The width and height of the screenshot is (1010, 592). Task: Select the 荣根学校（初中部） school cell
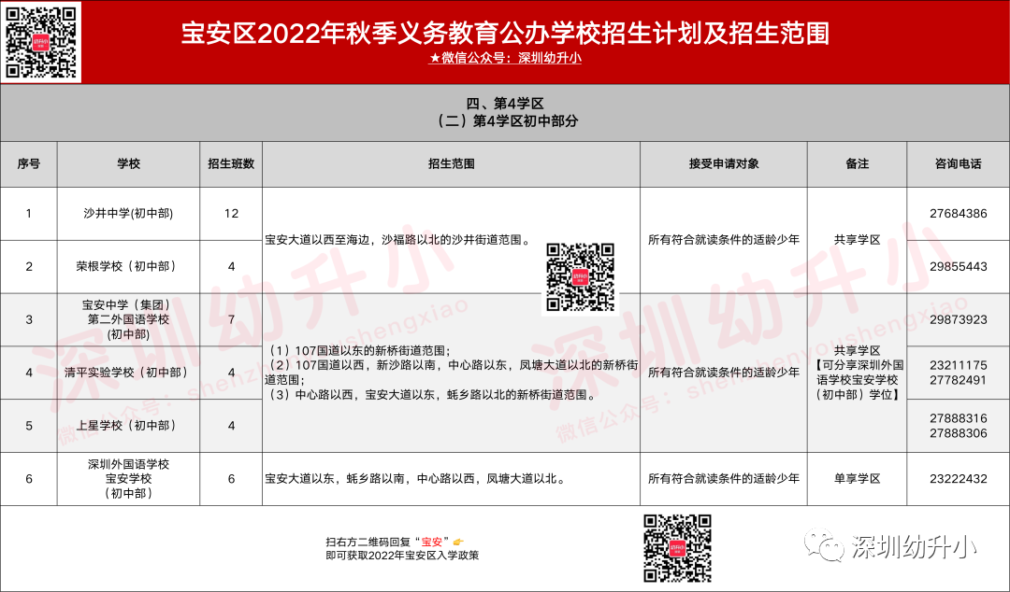point(129,266)
